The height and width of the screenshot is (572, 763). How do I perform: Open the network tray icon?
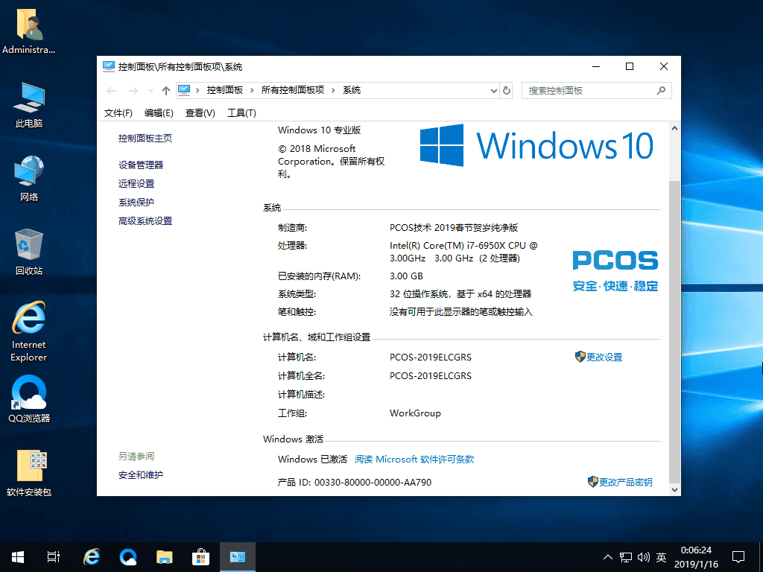coord(626,557)
